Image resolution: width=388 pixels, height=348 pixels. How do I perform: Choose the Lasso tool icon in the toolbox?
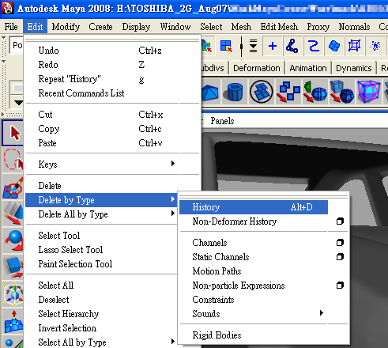13,159
